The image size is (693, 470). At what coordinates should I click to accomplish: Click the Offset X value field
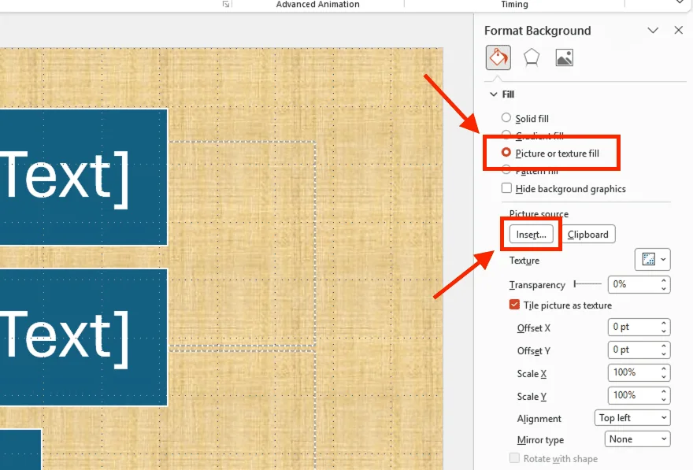tap(634, 327)
